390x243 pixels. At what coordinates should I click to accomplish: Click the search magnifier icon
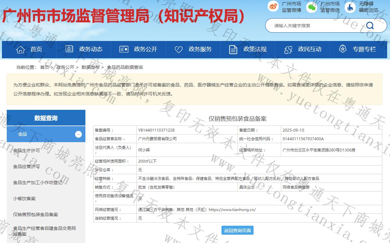click(x=370, y=26)
